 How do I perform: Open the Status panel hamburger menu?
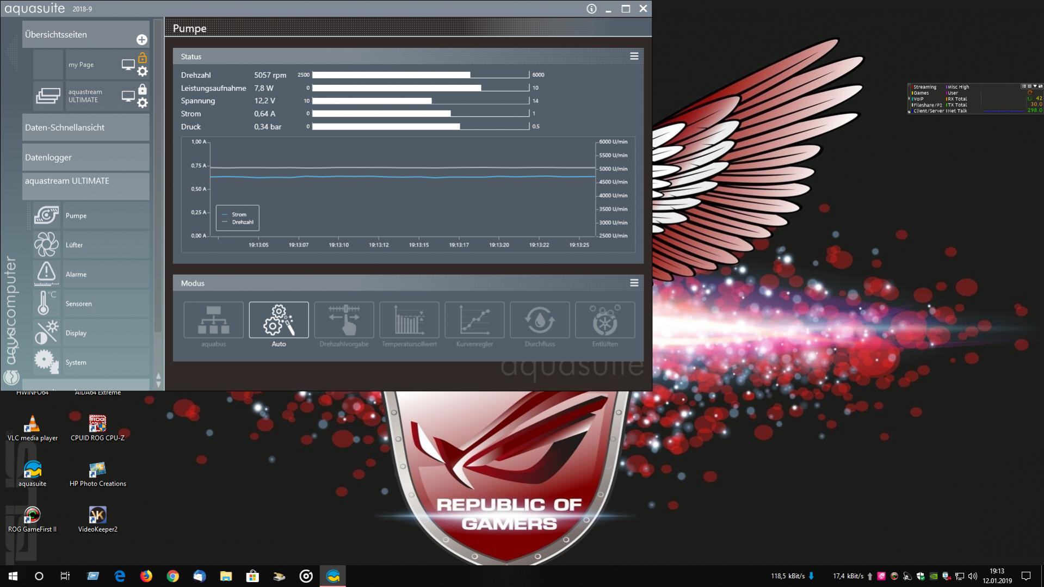point(634,56)
